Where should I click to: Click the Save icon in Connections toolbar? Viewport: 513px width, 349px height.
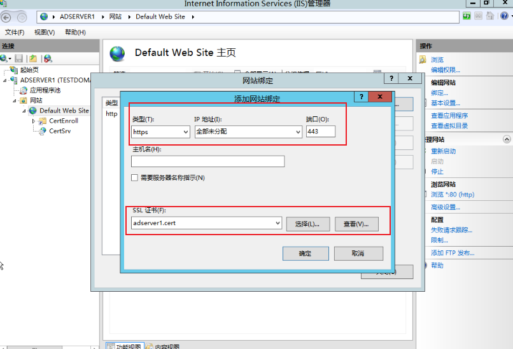click(x=19, y=58)
